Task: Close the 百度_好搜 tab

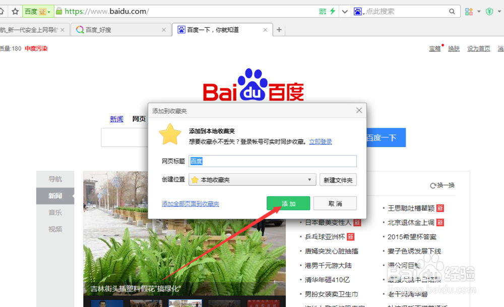Action: pos(164,30)
